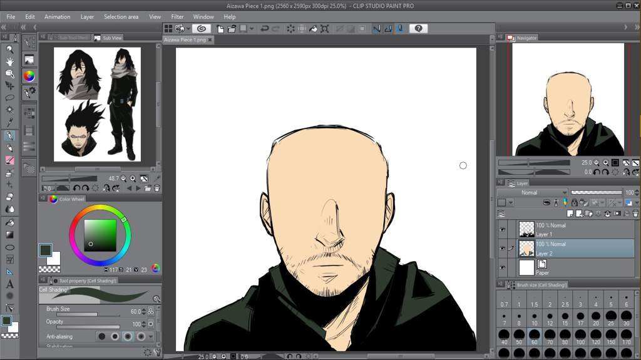This screenshot has height=360, width=641.
Task: Adjust the Brush Size slider
Action: [88, 314]
